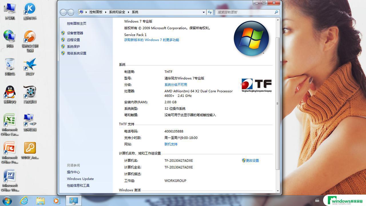Click 获取新版本的 Windows 7 的更多功能 link
The height and width of the screenshot is (206, 366).
152,40
